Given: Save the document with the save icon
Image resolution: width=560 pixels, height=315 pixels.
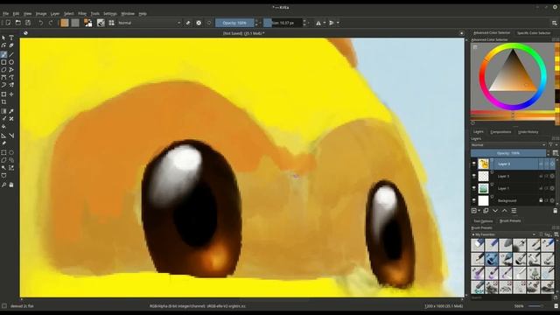Looking at the screenshot, I should (28, 23).
